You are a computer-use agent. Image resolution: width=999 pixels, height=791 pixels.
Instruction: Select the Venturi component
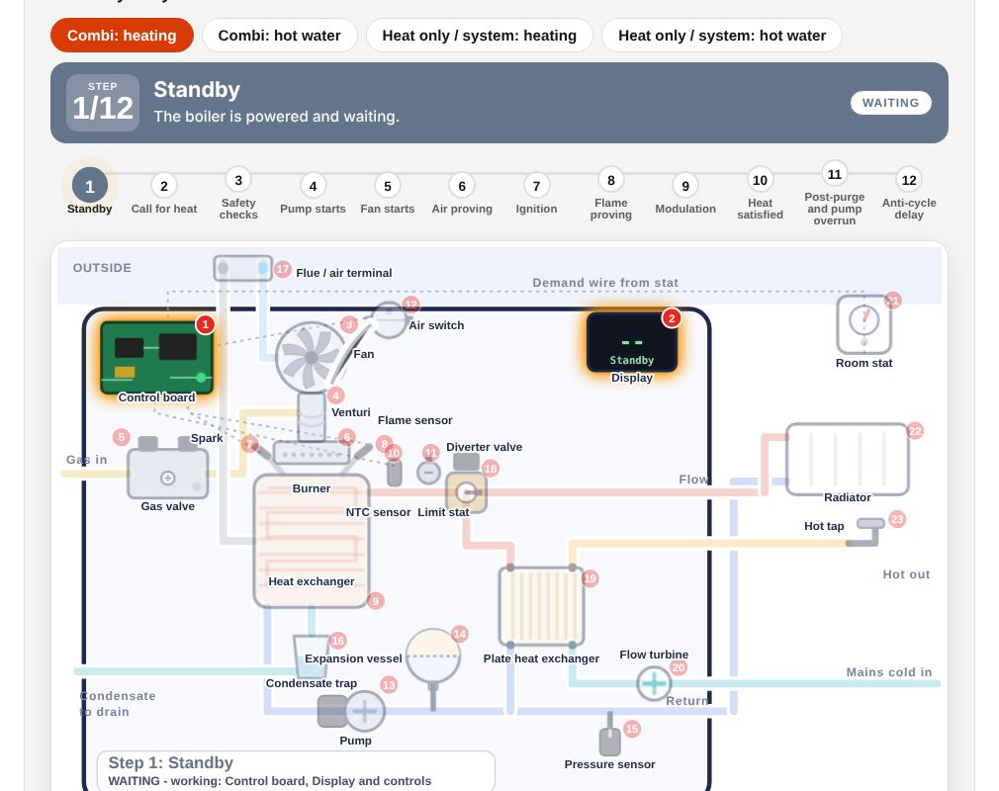pos(312,416)
